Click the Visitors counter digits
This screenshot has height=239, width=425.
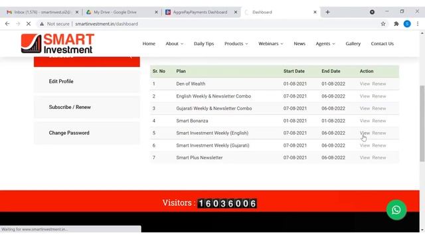coord(227,203)
